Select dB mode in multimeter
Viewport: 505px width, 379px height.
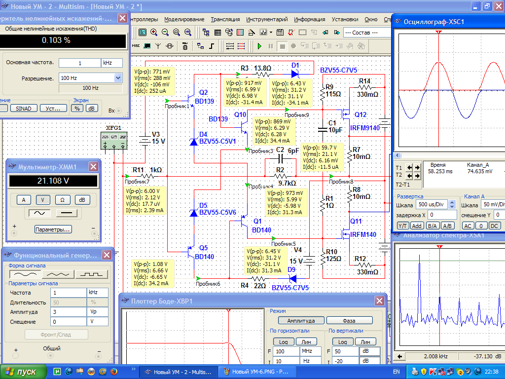click(x=82, y=200)
